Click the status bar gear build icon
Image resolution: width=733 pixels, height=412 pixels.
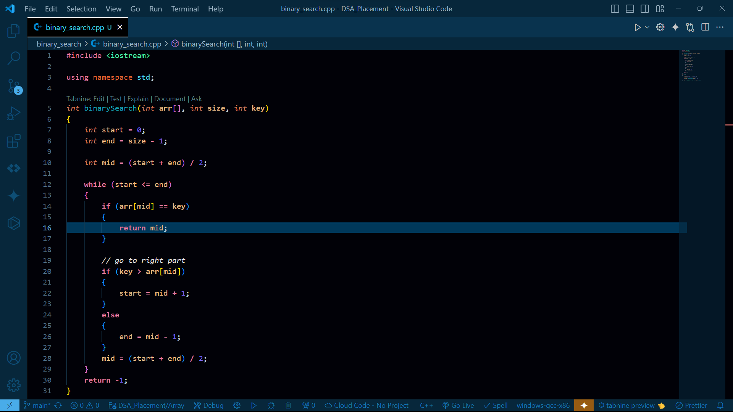(x=237, y=406)
